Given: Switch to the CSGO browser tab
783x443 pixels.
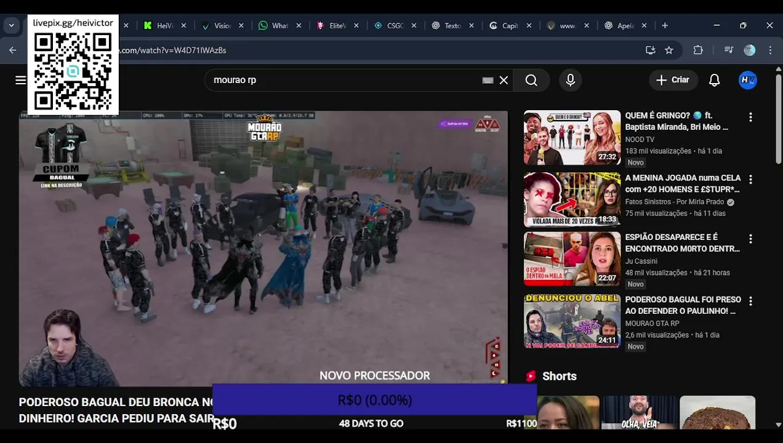Looking at the screenshot, I should point(388,26).
